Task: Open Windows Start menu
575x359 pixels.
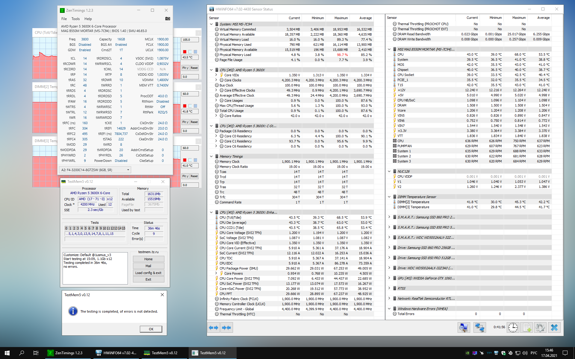Action: tap(7, 353)
